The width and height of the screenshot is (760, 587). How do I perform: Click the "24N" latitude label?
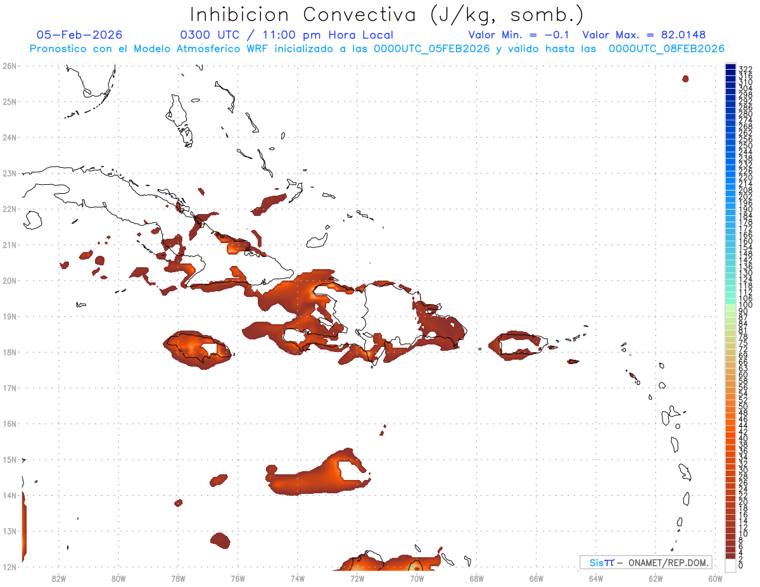pos(9,137)
